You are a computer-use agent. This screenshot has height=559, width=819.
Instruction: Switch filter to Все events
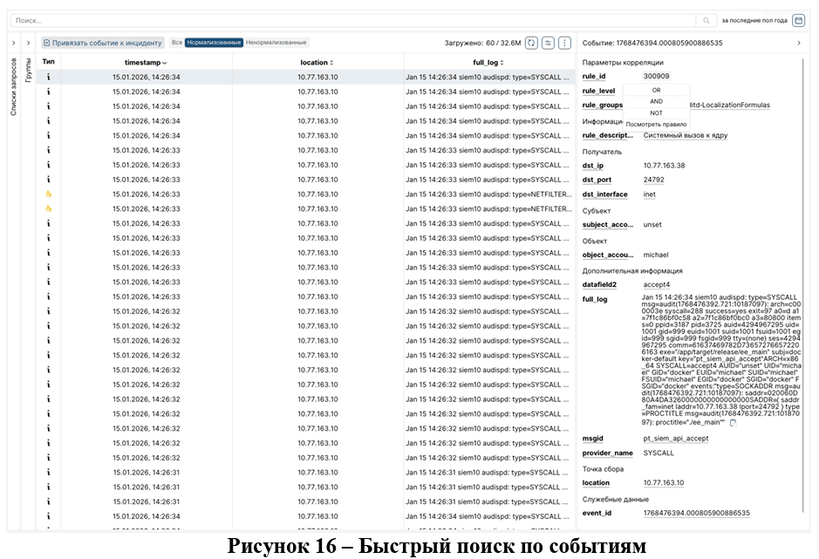pos(177,43)
